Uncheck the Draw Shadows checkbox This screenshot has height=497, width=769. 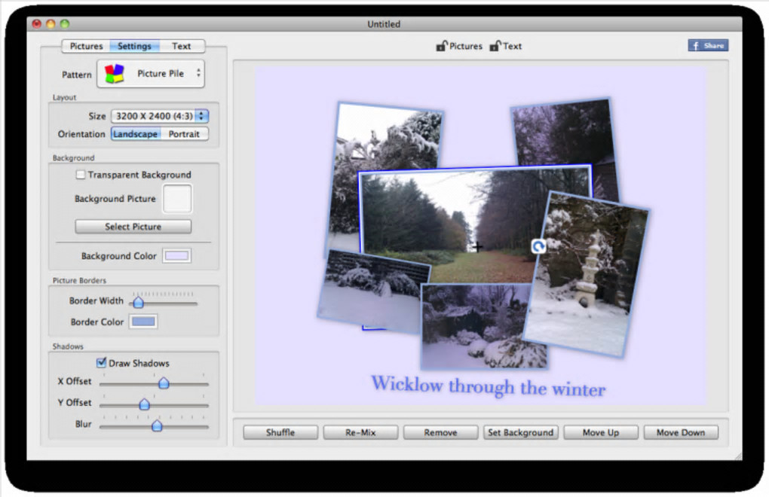click(x=101, y=362)
